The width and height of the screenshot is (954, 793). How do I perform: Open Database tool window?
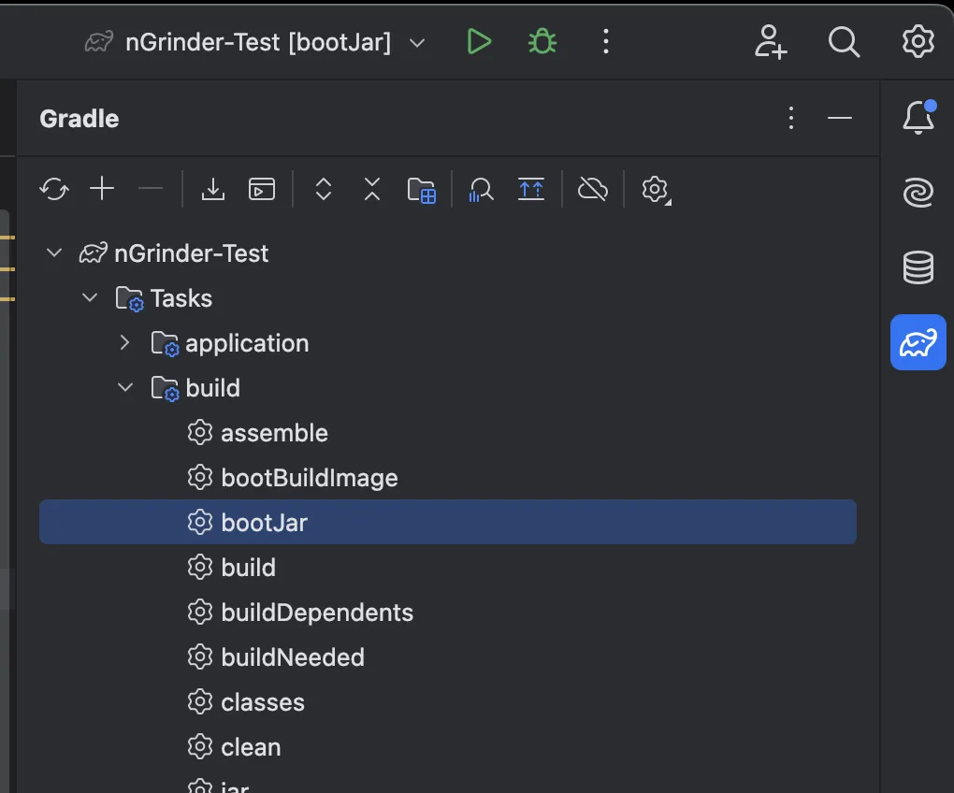(918, 267)
